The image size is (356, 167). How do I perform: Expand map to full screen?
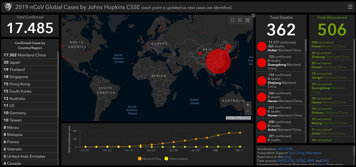pos(253,15)
